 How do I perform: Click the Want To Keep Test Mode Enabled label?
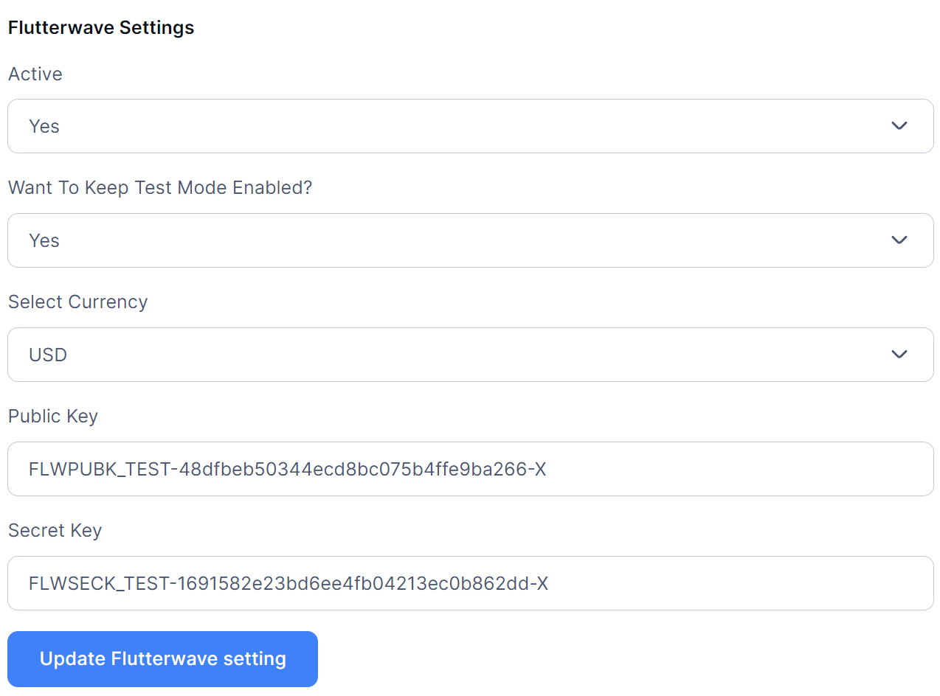[160, 188]
